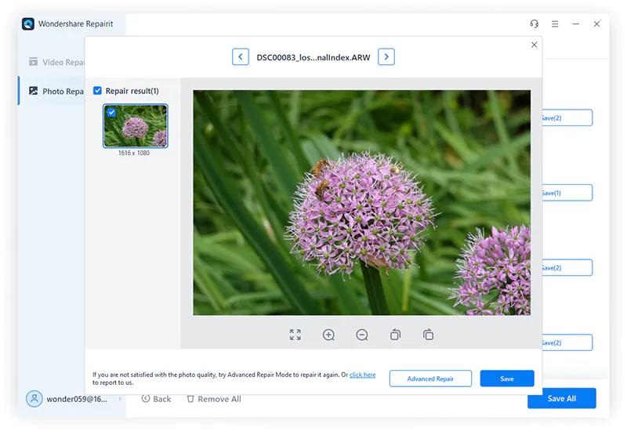Switch to the Photo Repair tab
This screenshot has width=627, height=431.
(x=56, y=91)
